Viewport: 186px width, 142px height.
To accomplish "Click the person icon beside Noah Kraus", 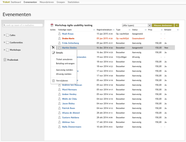I will coord(60,34).
